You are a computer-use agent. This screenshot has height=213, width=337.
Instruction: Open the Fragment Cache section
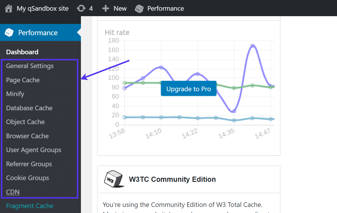[29, 206]
